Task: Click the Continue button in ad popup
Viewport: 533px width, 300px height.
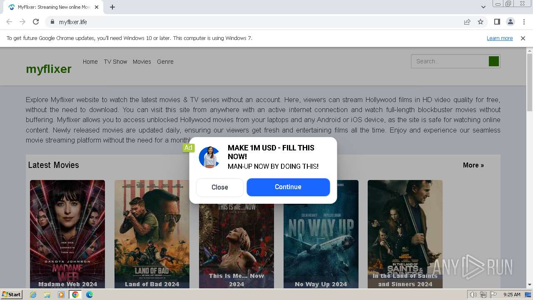Action: [x=288, y=187]
